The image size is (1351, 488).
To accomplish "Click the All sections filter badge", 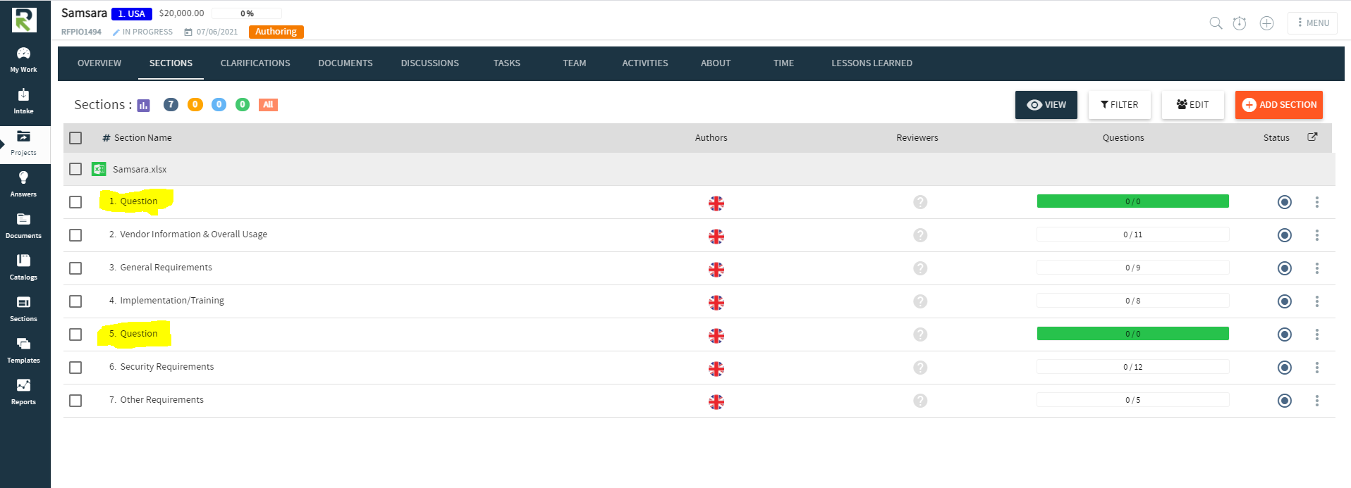I will (x=268, y=105).
